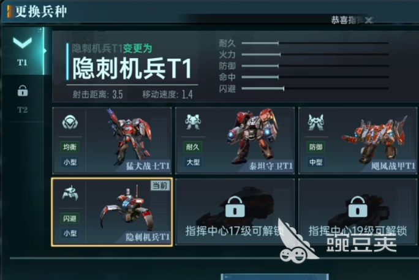Choose the 猛犬战士T1 unit card

click(x=112, y=140)
